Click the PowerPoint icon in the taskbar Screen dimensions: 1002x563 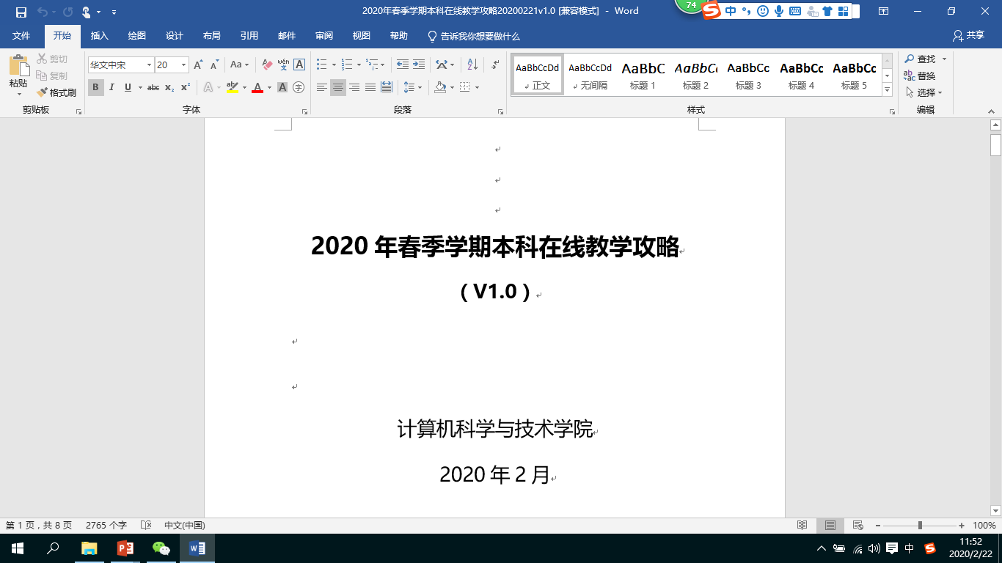125,548
